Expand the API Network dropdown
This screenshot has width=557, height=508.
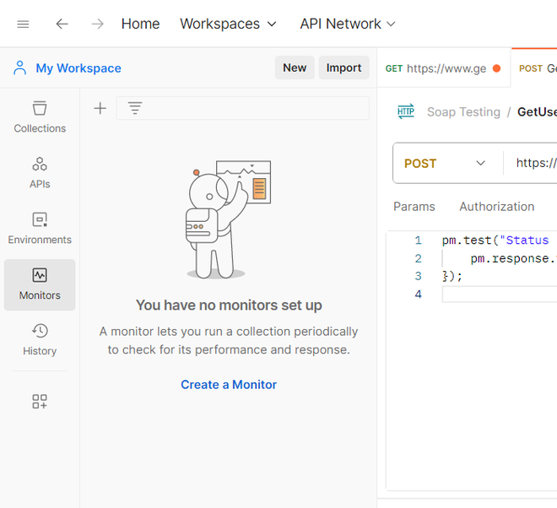click(x=348, y=24)
